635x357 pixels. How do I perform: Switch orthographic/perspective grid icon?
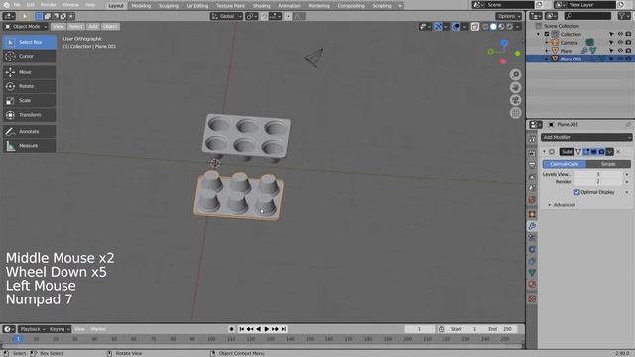[x=515, y=113]
